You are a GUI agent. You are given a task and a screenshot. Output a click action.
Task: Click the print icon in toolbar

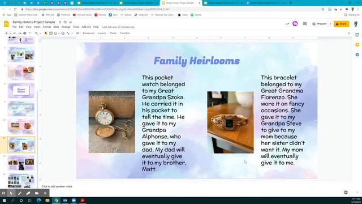point(25,33)
